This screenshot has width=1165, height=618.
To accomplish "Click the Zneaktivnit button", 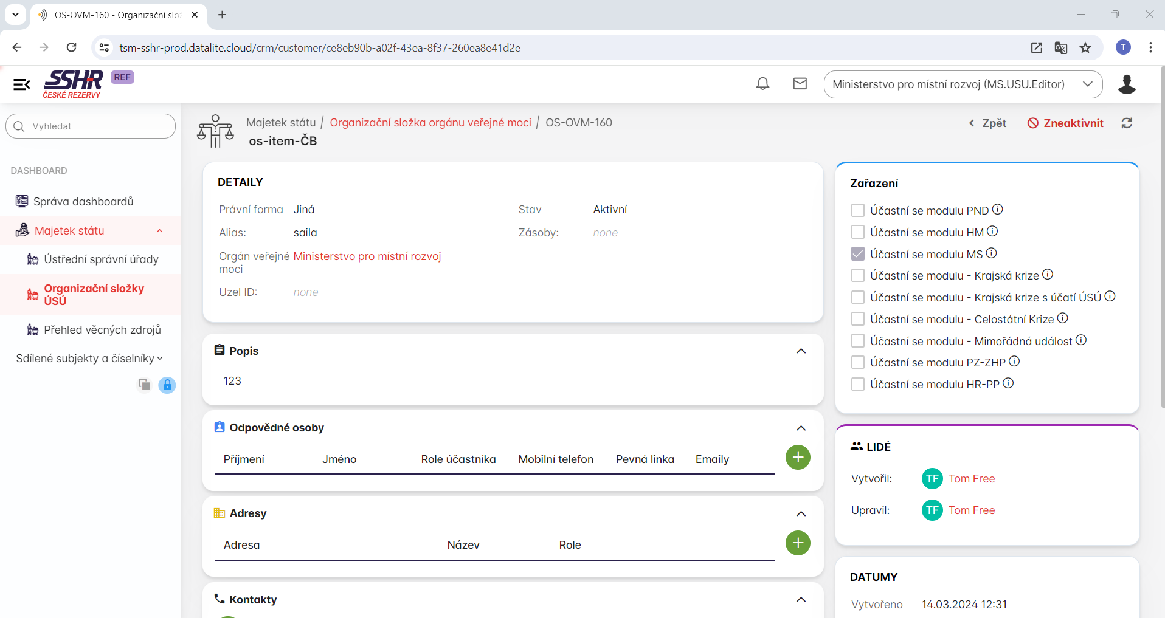I will coord(1065,123).
